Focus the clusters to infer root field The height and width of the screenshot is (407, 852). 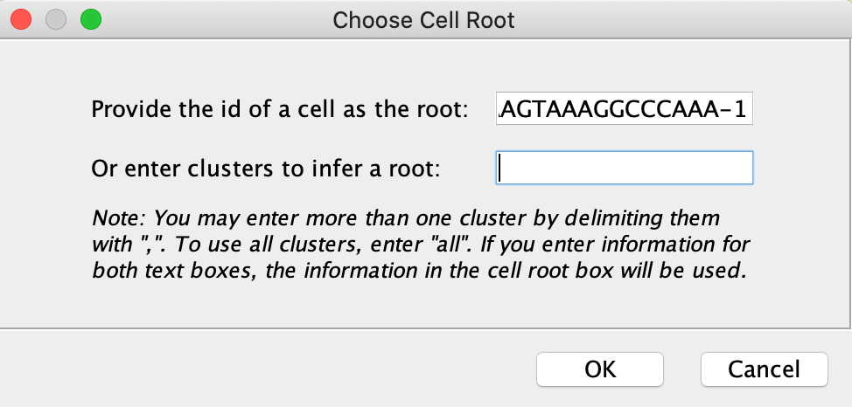click(x=625, y=168)
